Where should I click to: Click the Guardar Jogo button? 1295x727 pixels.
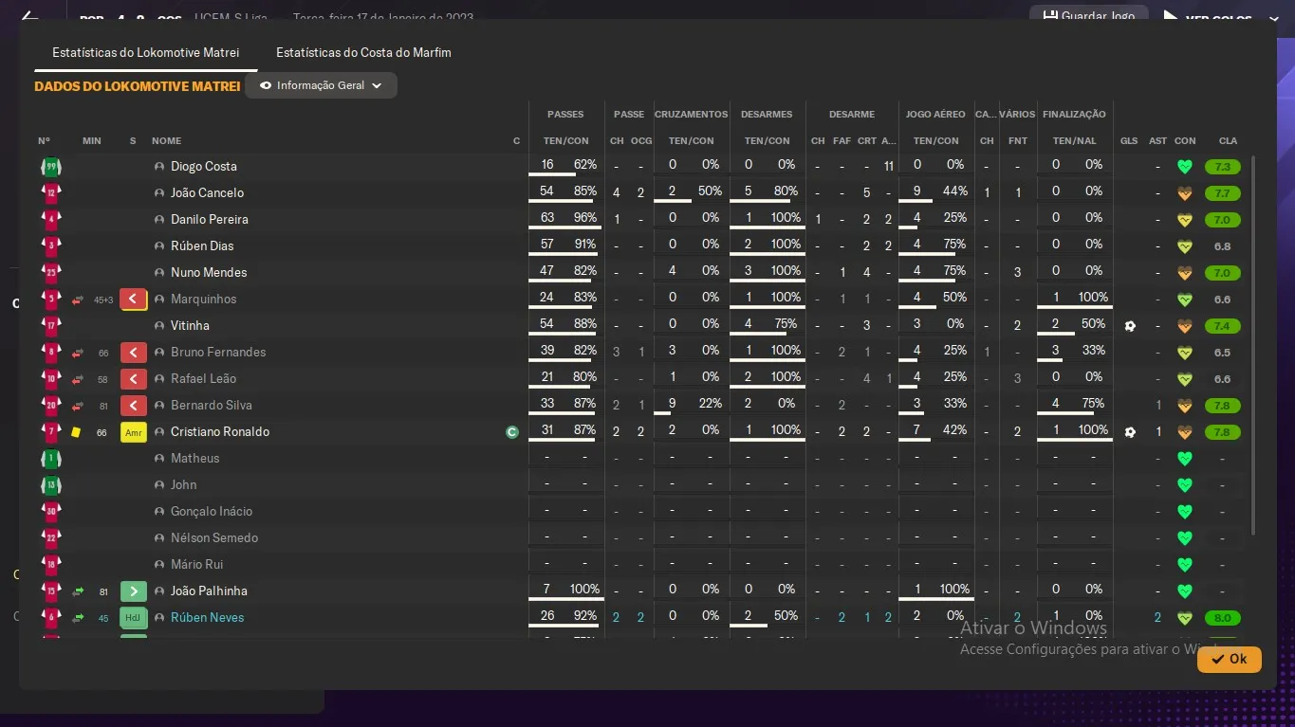[1089, 16]
